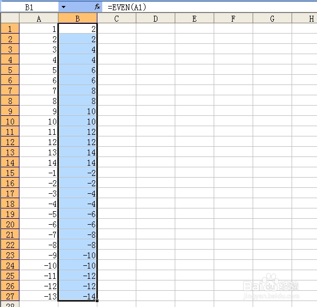Click cell B25 containing -12
Image resolution: width=317 pixels, height=307 pixels.
pyautogui.click(x=78, y=276)
